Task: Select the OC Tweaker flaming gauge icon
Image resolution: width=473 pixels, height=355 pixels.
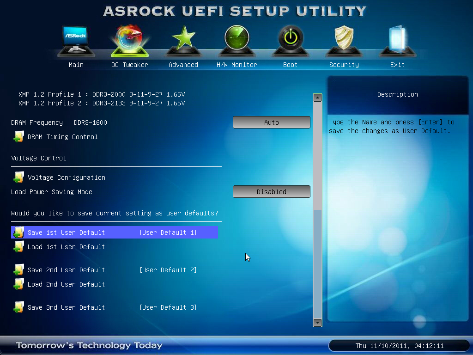Action: point(130,41)
